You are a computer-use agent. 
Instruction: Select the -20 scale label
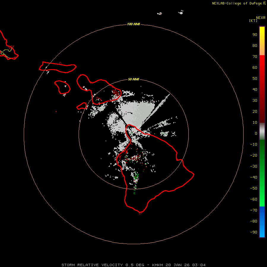254,155
